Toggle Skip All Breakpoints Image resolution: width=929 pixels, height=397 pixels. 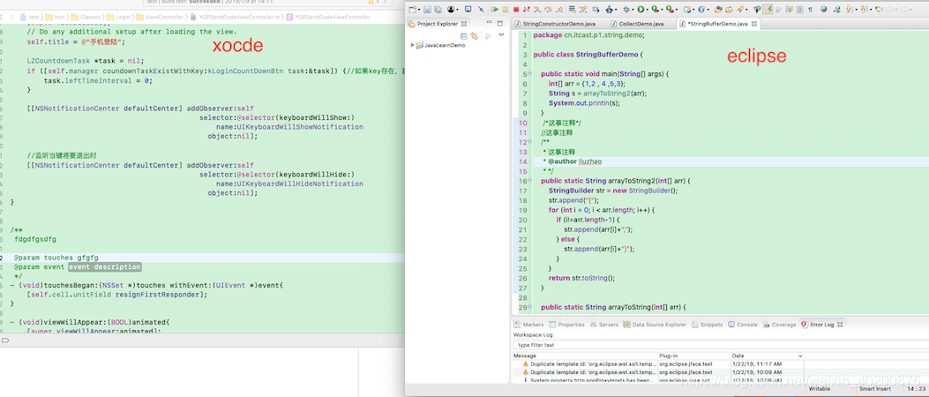(481, 10)
